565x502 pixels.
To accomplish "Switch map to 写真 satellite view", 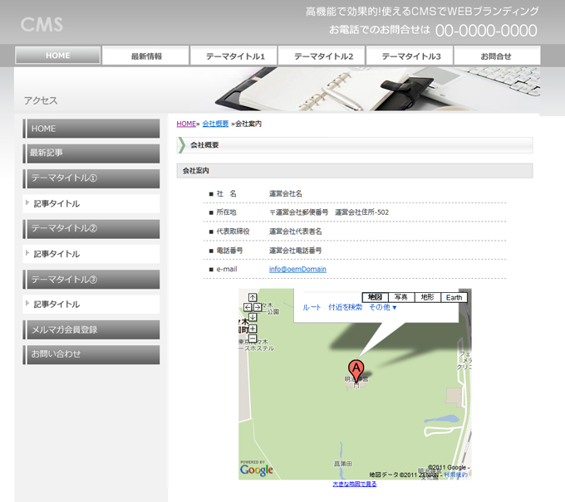I will [x=400, y=297].
